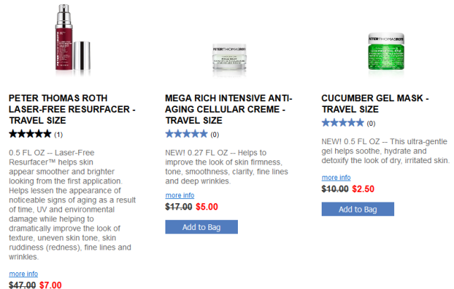The width and height of the screenshot is (454, 289).
Task: Expand more info for Mega Rich Creme
Action: click(179, 195)
